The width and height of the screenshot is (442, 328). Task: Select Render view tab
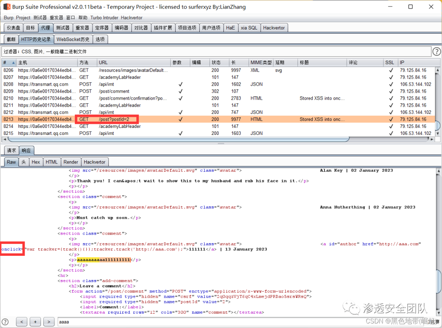pyautogui.click(x=71, y=162)
